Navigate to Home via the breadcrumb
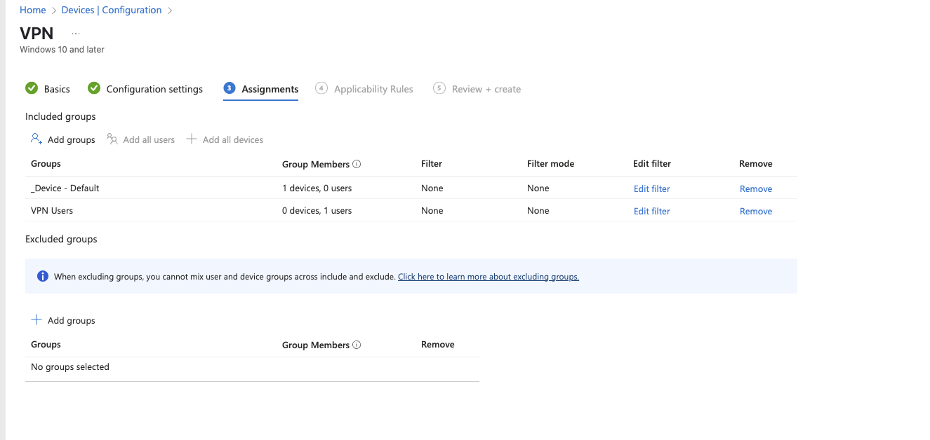Image resolution: width=930 pixels, height=440 pixels. [x=32, y=9]
